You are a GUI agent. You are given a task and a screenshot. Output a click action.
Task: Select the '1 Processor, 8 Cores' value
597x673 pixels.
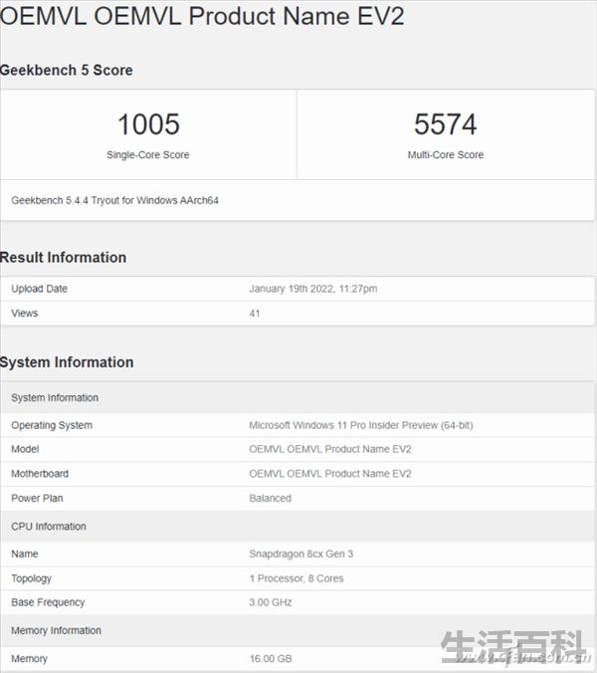coord(297,578)
